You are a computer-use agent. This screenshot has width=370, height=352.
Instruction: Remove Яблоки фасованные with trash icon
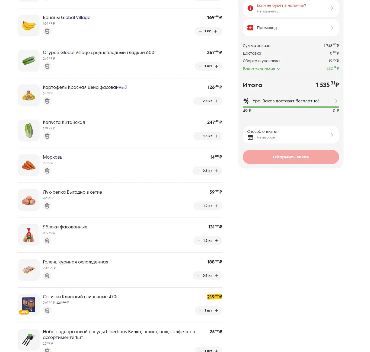tap(47, 241)
